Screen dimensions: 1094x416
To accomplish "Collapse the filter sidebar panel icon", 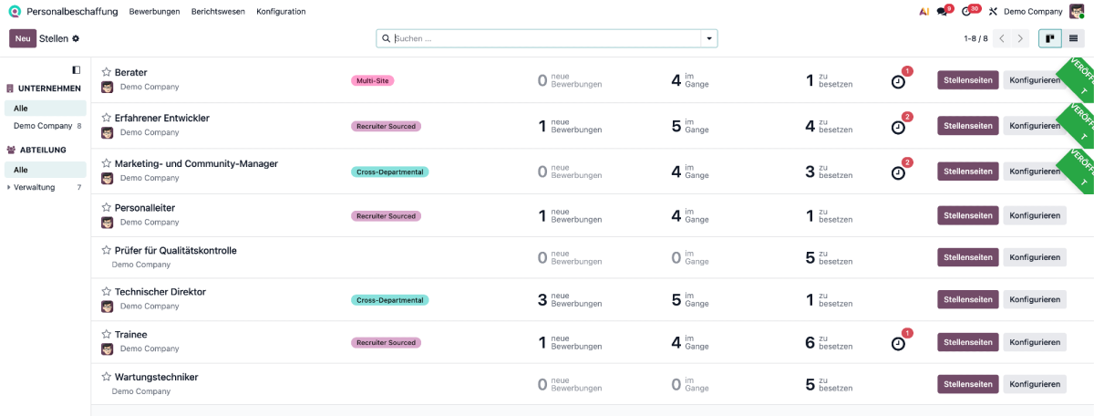I will 76,69.
